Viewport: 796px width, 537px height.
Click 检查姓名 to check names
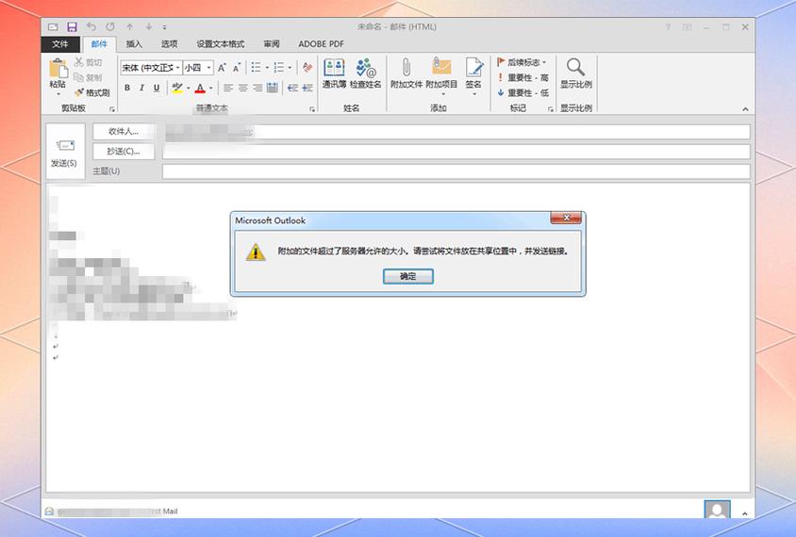coord(366,73)
